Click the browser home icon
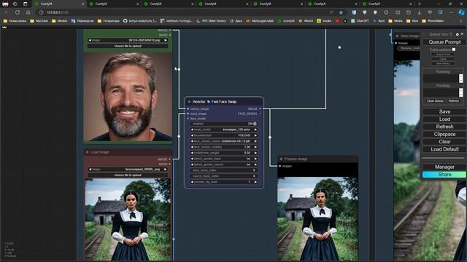This screenshot has width=467, height=262. coord(28,12)
